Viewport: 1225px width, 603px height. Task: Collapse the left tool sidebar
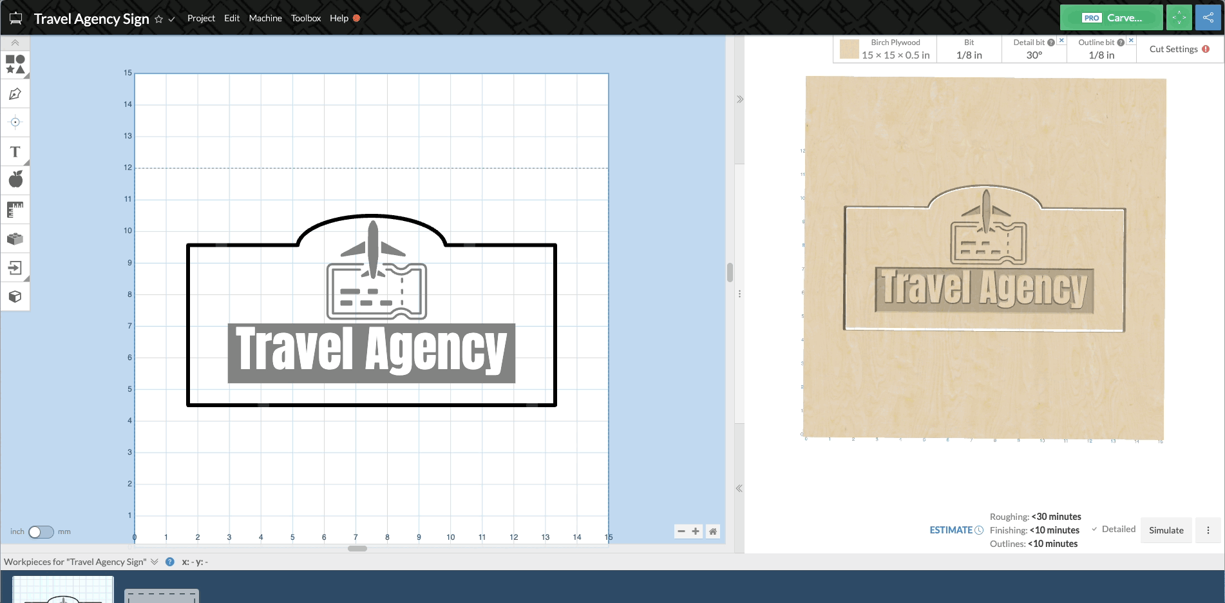[15, 43]
